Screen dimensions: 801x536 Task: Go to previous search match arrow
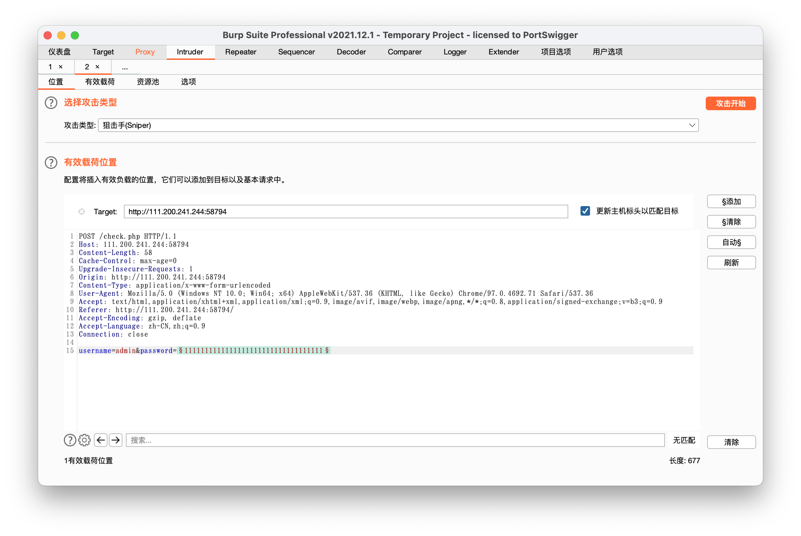pyautogui.click(x=101, y=440)
